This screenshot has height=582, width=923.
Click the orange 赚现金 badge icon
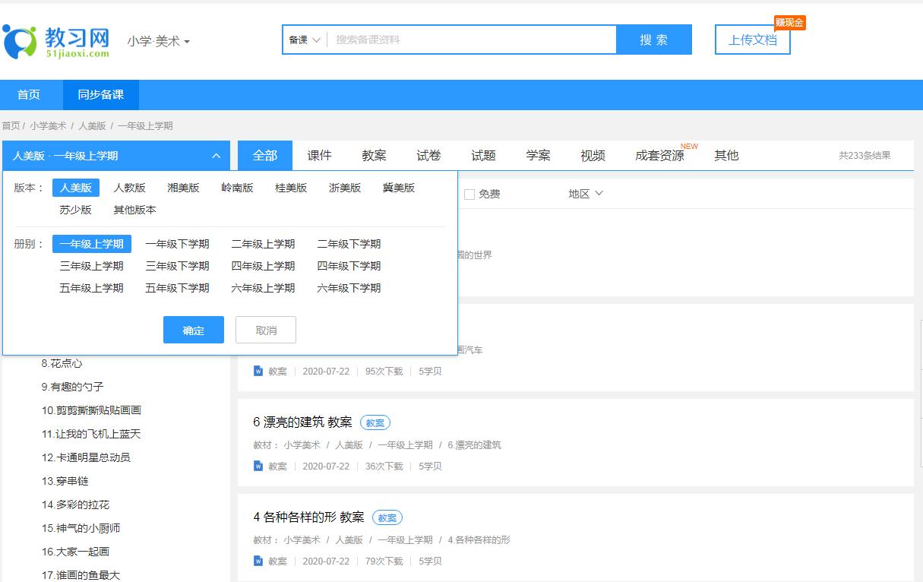[x=790, y=22]
